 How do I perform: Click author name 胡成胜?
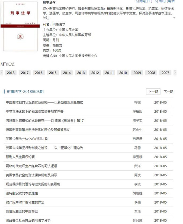(x=137, y=193)
